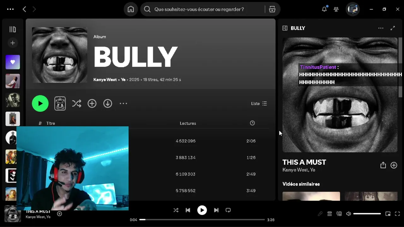Mute the volume speaker icon
404x227 pixels.
348,214
